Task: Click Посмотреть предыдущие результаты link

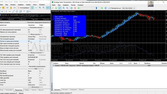Action: [39, 22]
